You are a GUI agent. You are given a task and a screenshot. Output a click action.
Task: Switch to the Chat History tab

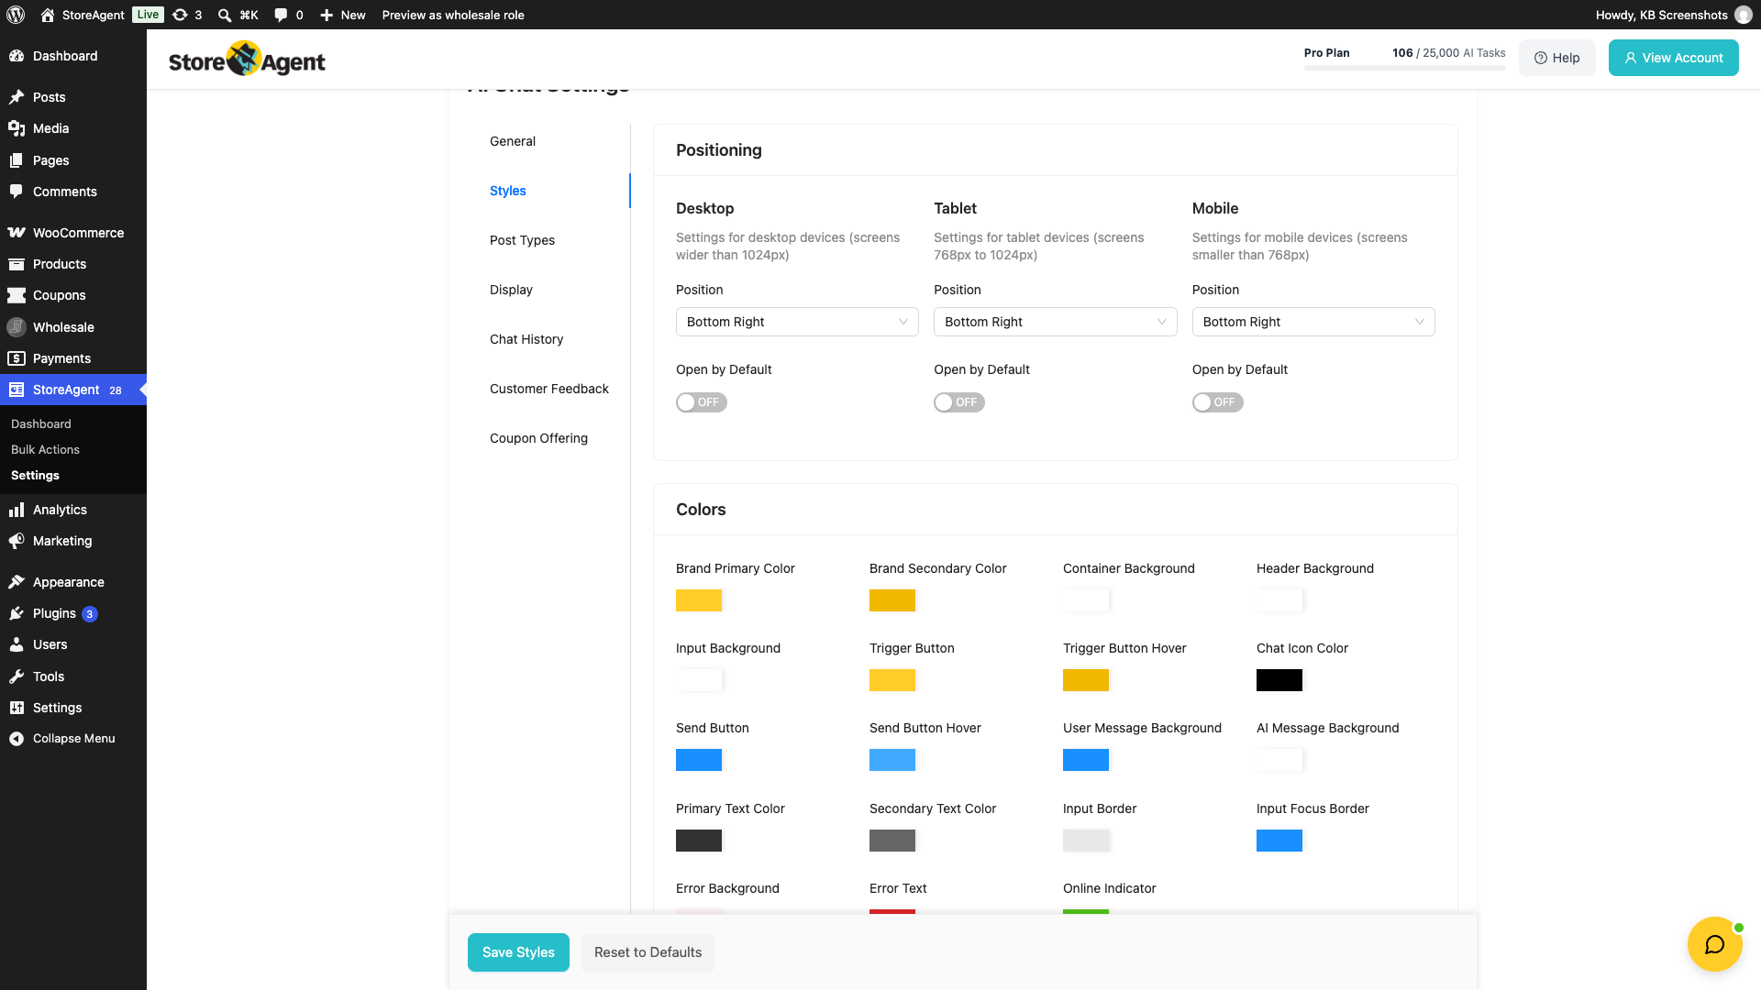(x=526, y=339)
